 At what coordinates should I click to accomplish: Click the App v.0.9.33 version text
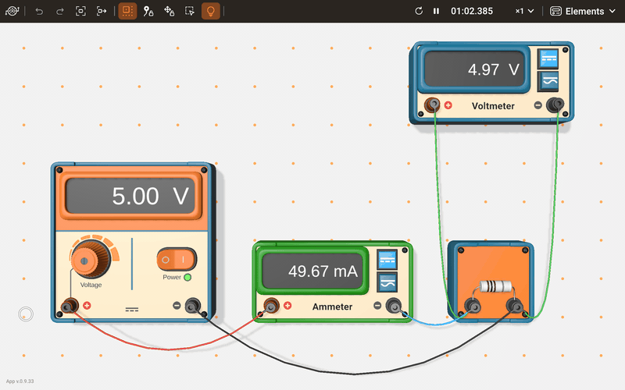pyautogui.click(x=20, y=381)
